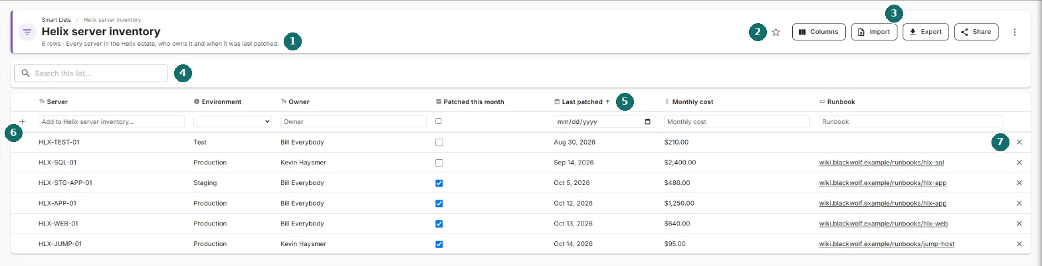The image size is (1042, 266).
Task: Click the mm/dd/yyyy date input
Action: click(x=604, y=122)
